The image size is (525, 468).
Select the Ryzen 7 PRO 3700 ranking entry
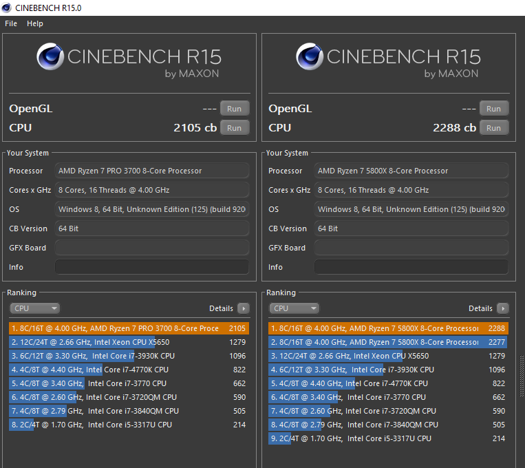129,328
